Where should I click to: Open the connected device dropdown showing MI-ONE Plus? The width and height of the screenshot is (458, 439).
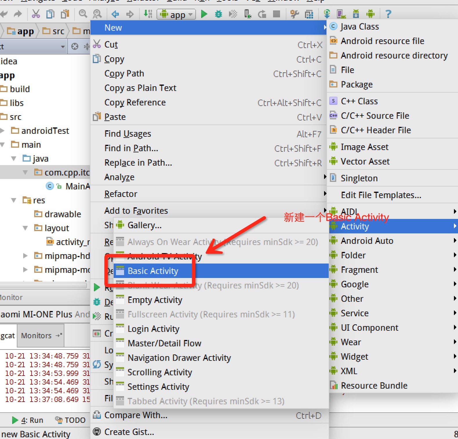(45, 314)
